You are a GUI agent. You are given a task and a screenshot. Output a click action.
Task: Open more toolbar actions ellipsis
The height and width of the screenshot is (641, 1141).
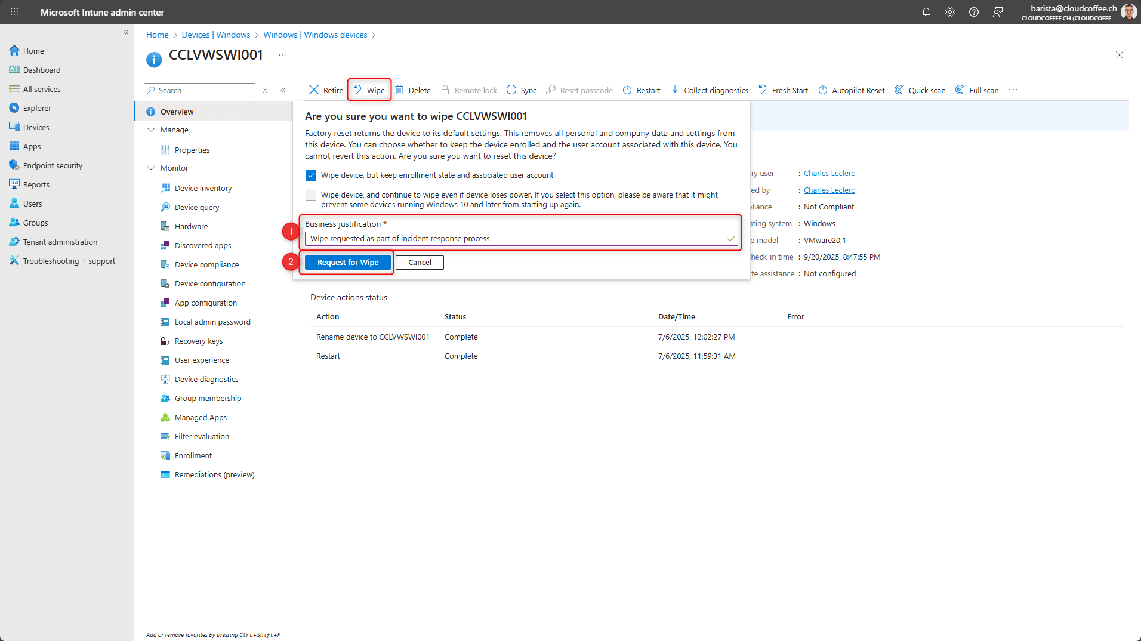1013,90
